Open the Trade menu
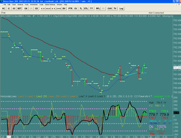 [x=41, y=5]
